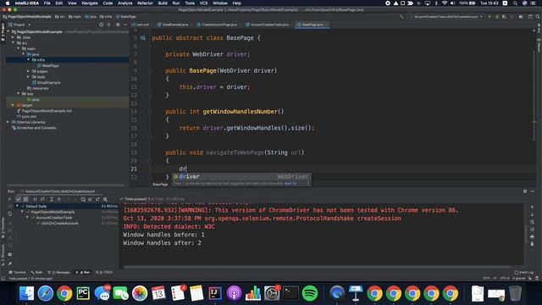Click the build project hammer icon
542x305 pixels.
(401, 17)
